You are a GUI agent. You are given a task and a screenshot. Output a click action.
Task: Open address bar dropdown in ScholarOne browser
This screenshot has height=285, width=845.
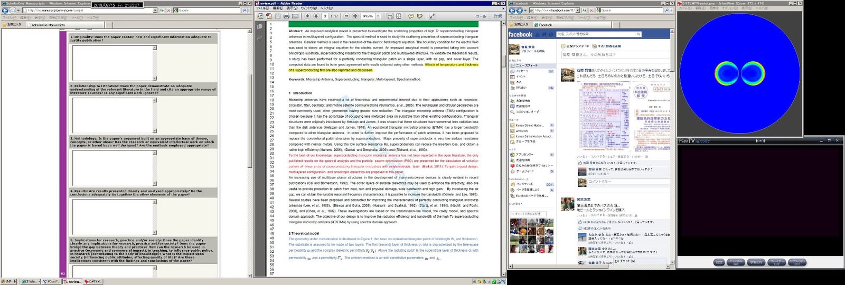(155, 10)
